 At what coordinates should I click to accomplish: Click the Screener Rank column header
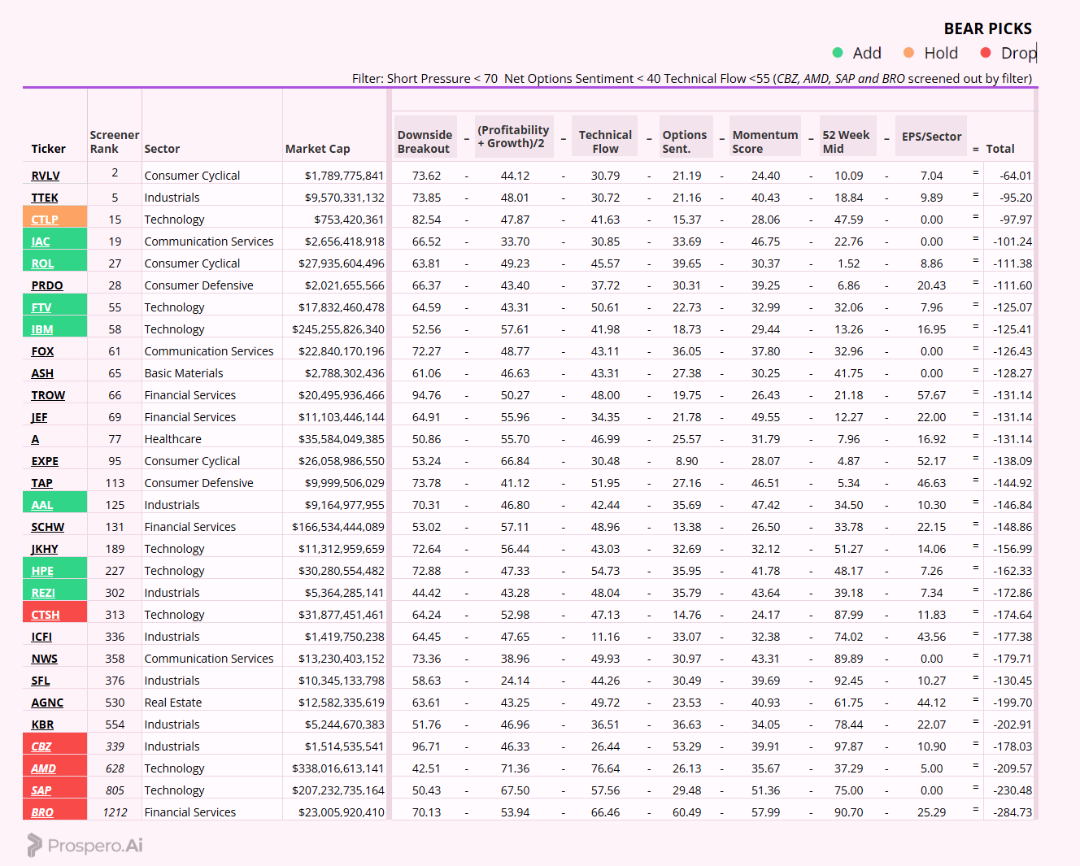point(115,141)
